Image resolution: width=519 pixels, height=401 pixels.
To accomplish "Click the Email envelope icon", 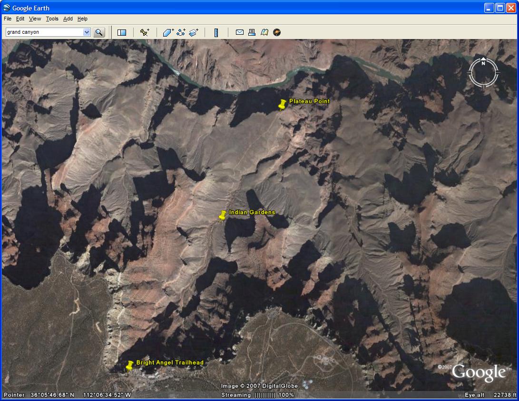I will [x=240, y=32].
